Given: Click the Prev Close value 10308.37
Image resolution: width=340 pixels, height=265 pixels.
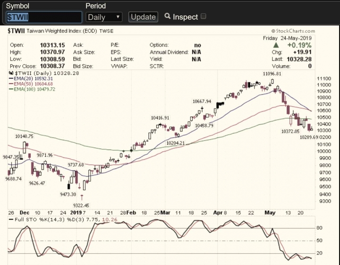Looking at the screenshot, I should [52, 66].
